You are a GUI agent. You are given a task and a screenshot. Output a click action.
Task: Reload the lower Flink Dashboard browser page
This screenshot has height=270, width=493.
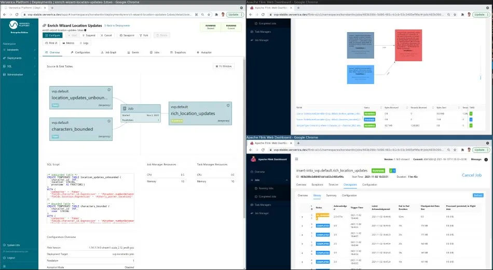pos(263,150)
